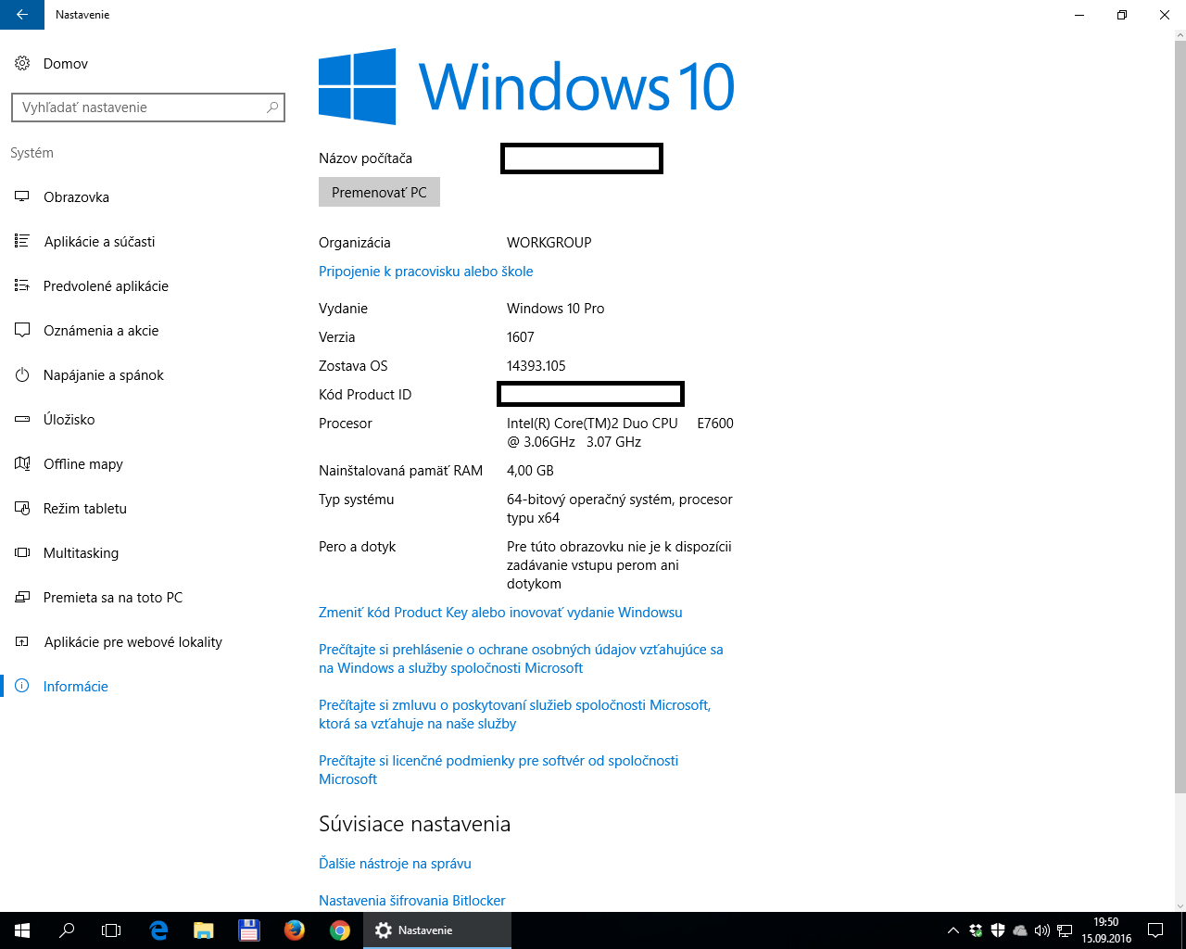
Task: Focus the Vyhľadať nastavenie search field
Action: click(148, 108)
